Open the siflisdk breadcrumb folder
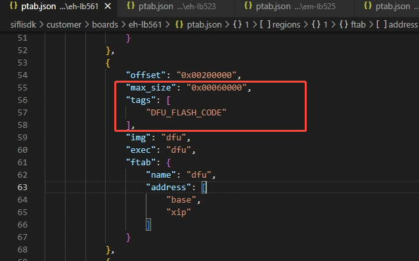The width and height of the screenshot is (419, 261). (23, 24)
